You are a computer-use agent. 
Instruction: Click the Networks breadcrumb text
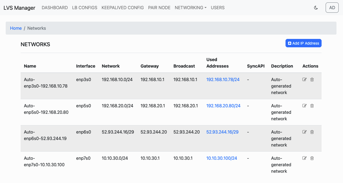(x=37, y=28)
